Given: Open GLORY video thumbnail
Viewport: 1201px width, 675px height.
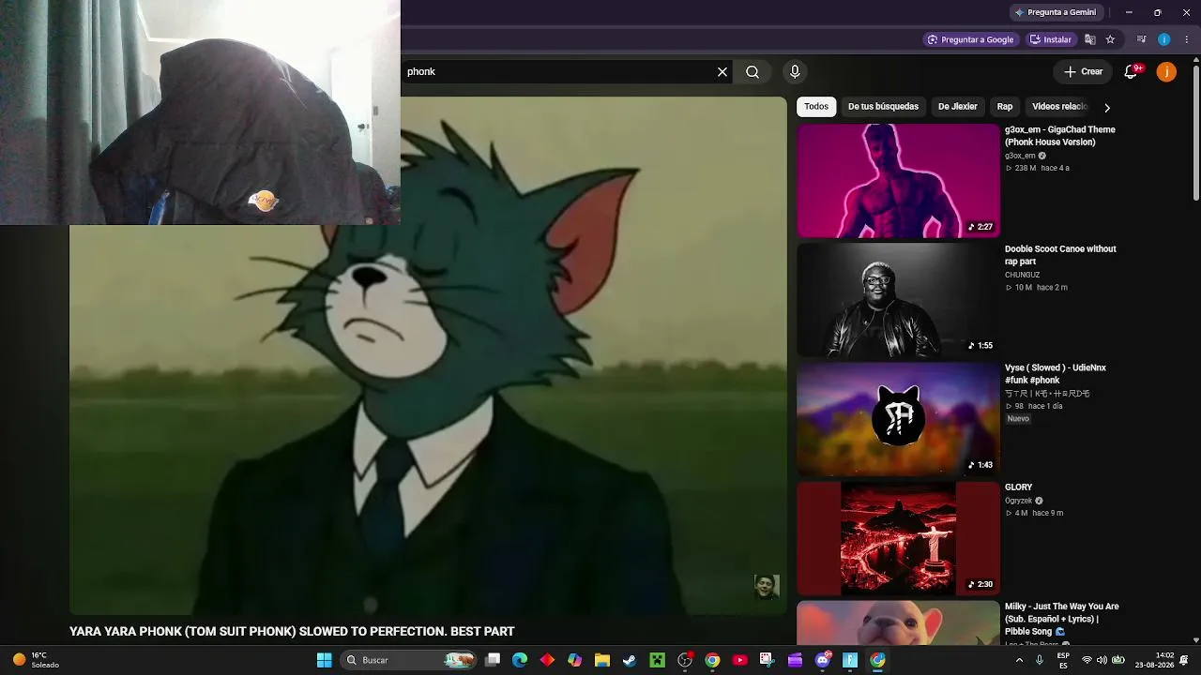Looking at the screenshot, I should 898,538.
